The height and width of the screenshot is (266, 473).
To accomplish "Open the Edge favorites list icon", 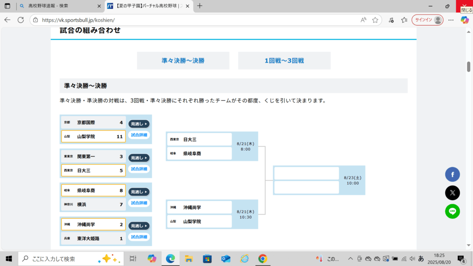I will (404, 20).
